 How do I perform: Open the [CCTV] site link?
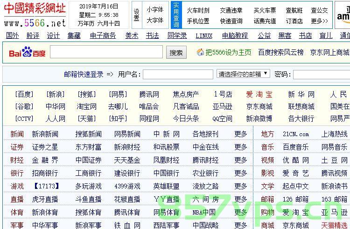click(24, 118)
